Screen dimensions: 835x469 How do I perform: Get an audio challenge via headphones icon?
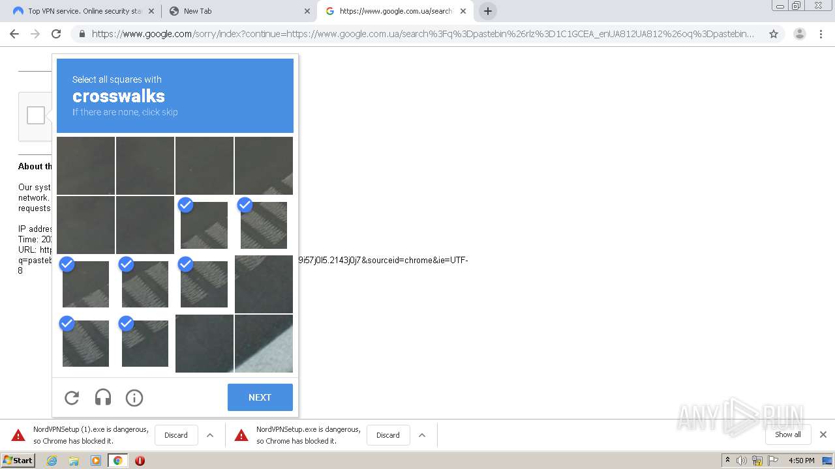coord(103,397)
